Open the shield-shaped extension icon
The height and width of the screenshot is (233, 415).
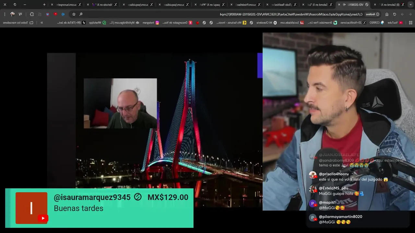point(48,14)
